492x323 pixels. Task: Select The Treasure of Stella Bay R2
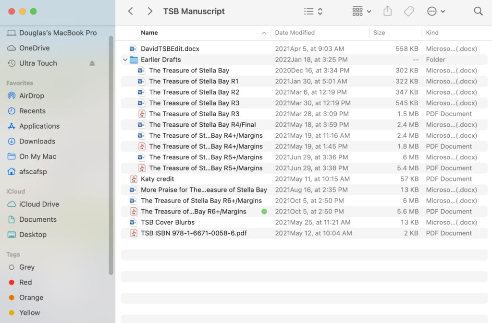[x=304, y=92]
